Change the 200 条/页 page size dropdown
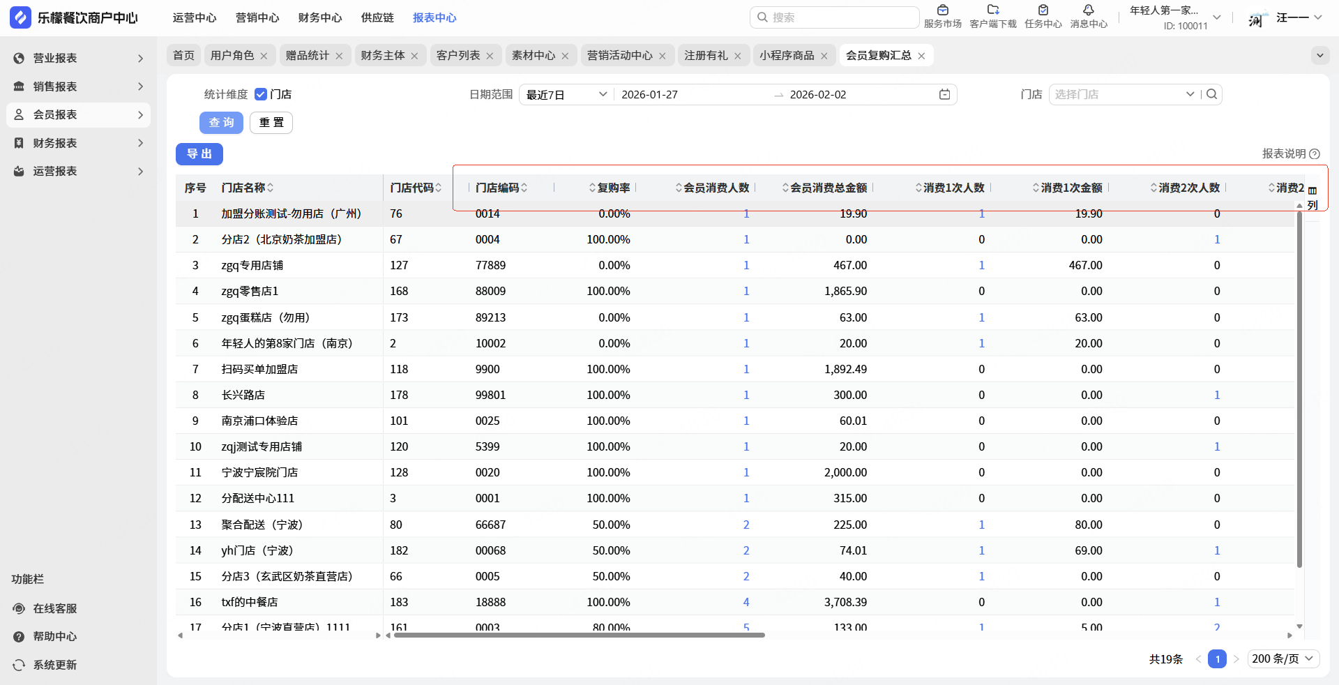Viewport: 1339px width, 685px height. click(x=1283, y=658)
